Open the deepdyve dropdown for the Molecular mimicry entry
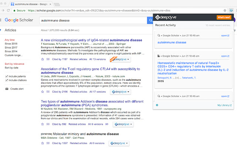 119,143
